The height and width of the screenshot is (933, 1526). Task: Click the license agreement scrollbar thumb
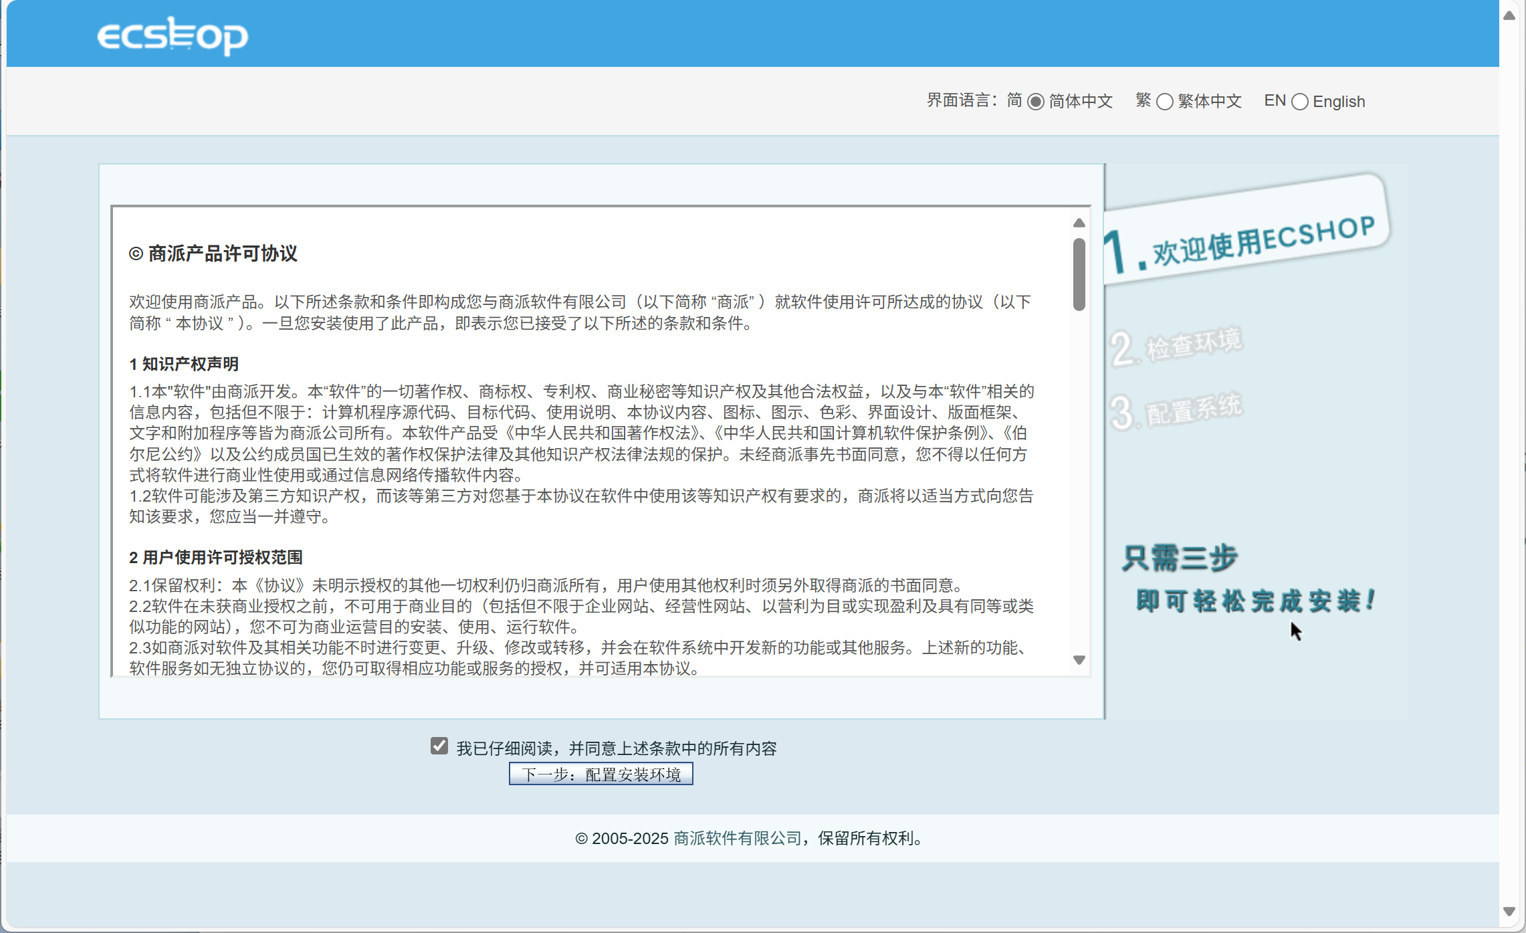click(x=1079, y=275)
